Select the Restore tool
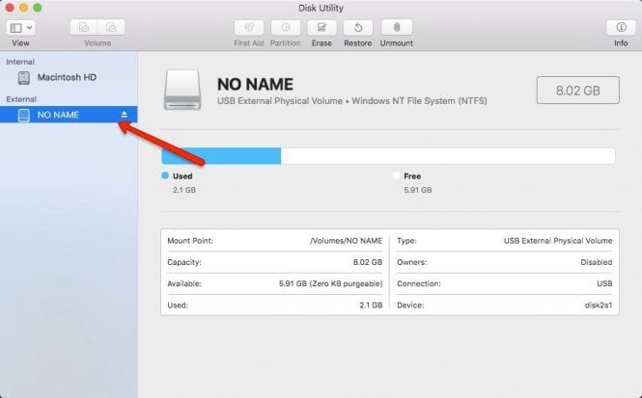The height and width of the screenshot is (398, 642). (x=359, y=28)
